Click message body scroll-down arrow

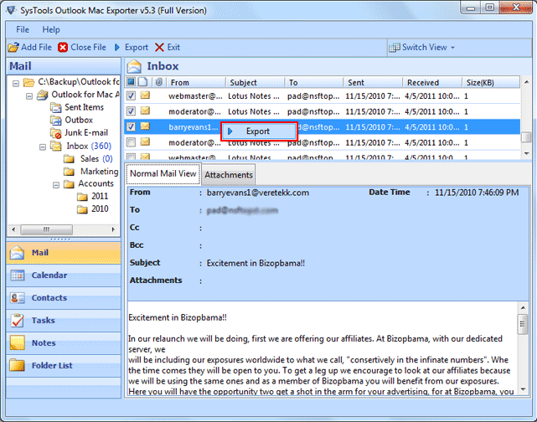click(523, 390)
